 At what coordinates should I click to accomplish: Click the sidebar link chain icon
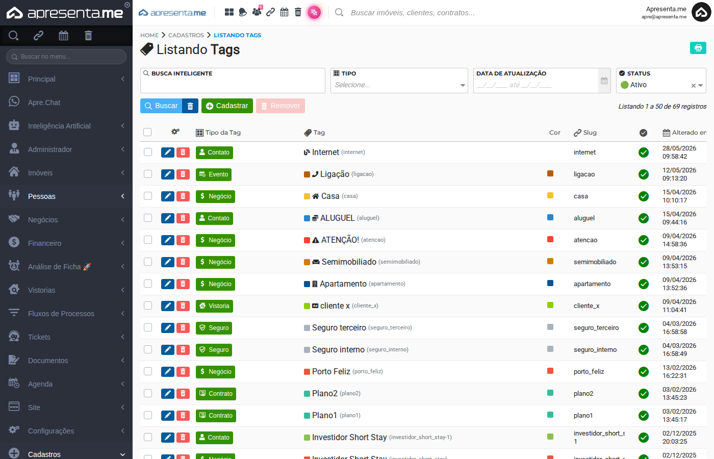(38, 35)
